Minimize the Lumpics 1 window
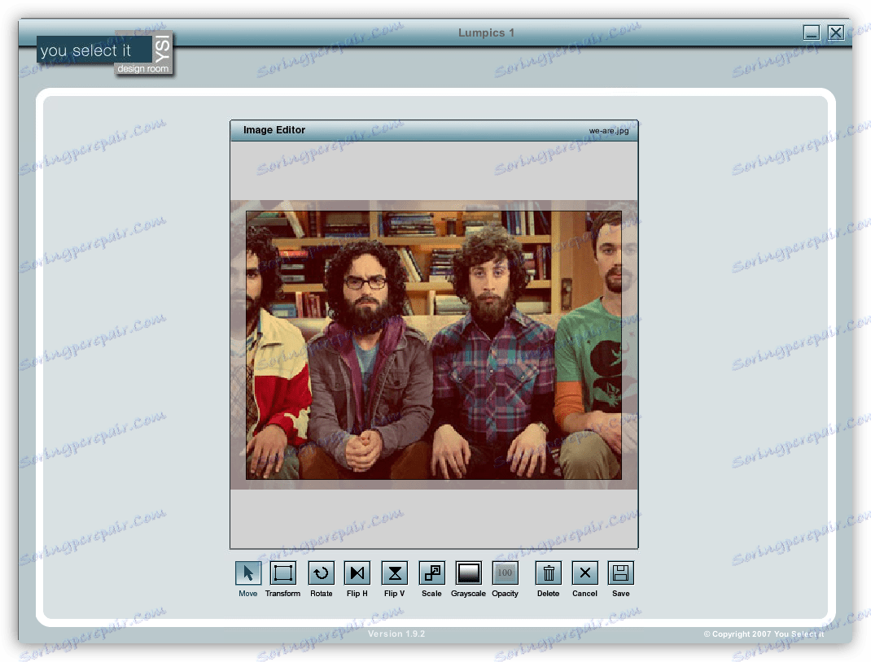Image resolution: width=871 pixels, height=662 pixels. click(x=812, y=33)
